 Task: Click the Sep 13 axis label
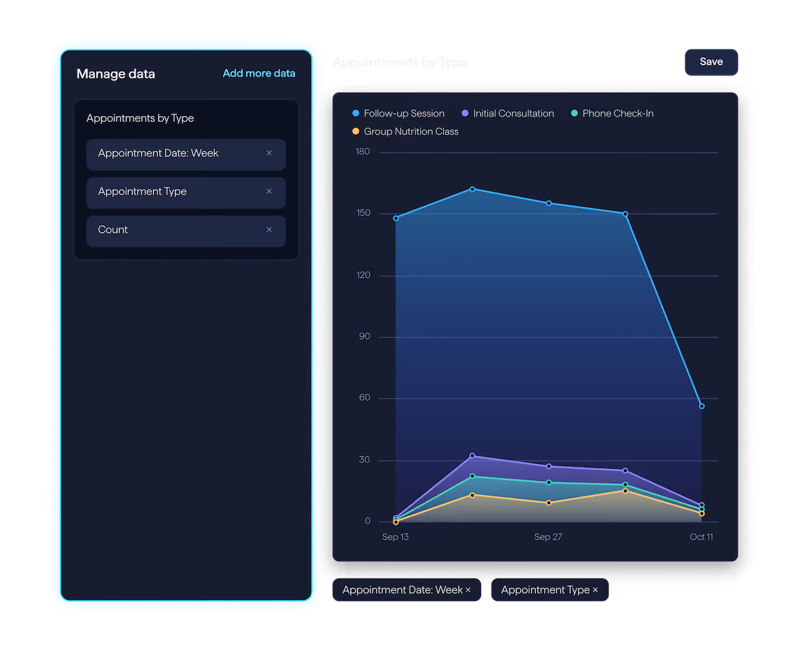(395, 537)
